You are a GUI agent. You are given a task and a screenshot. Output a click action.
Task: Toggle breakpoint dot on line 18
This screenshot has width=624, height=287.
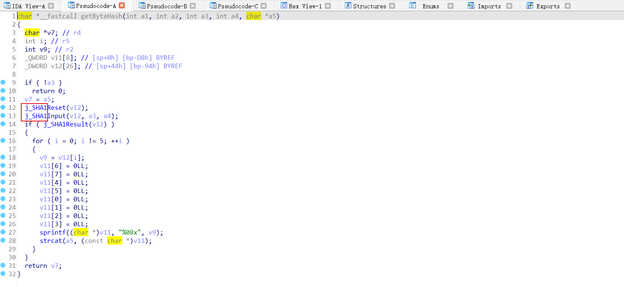pos(3,157)
